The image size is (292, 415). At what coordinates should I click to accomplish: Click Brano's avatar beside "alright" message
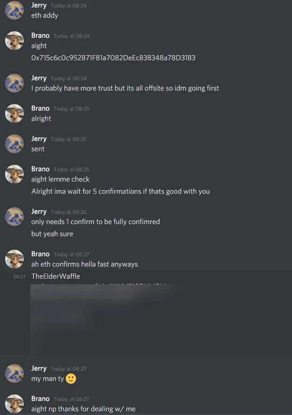coord(14,113)
